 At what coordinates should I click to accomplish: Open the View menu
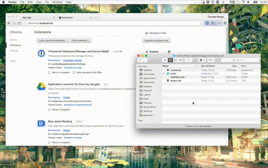(39, 2)
